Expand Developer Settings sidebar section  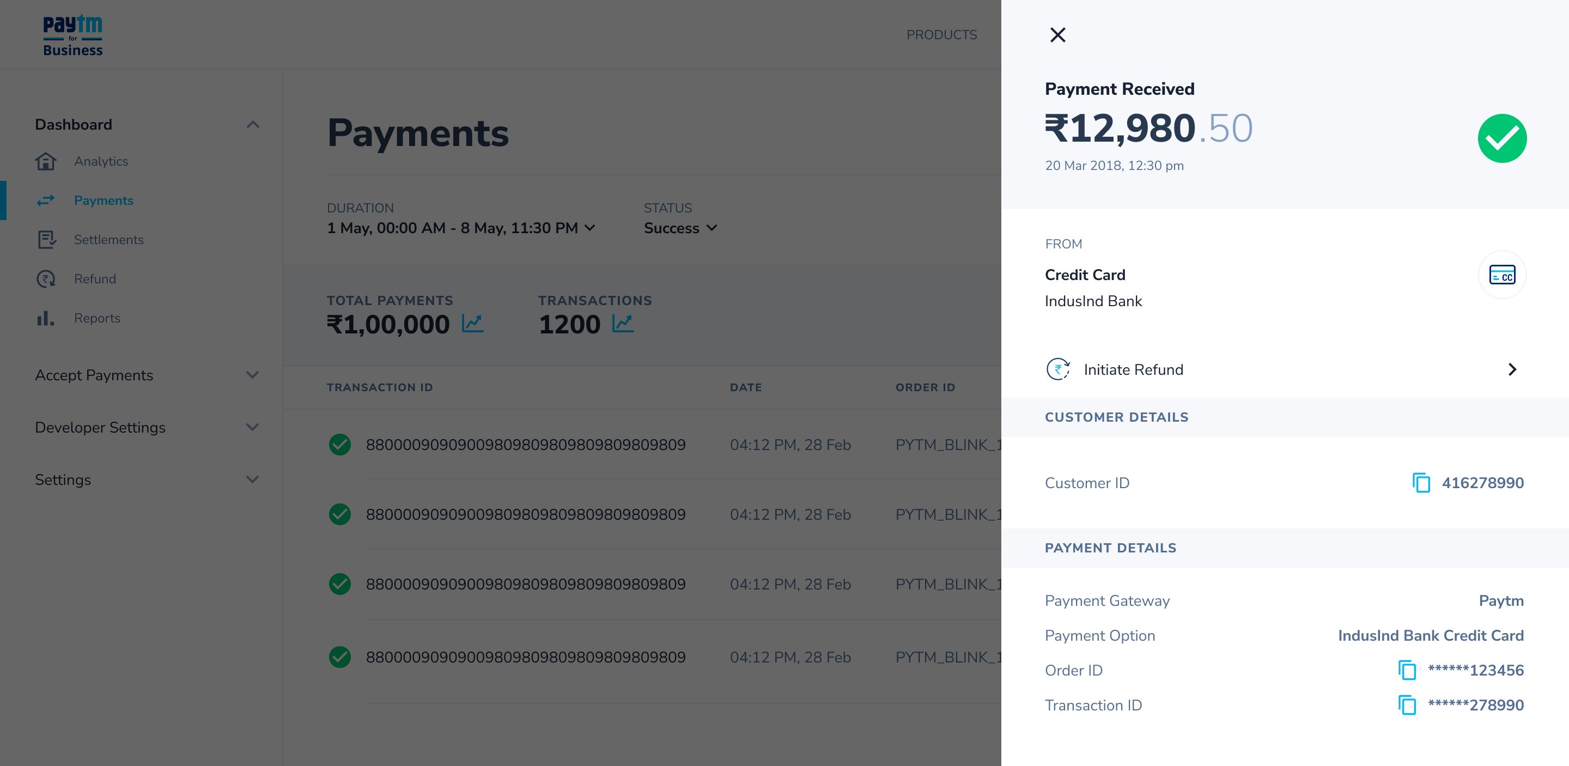[x=253, y=428]
